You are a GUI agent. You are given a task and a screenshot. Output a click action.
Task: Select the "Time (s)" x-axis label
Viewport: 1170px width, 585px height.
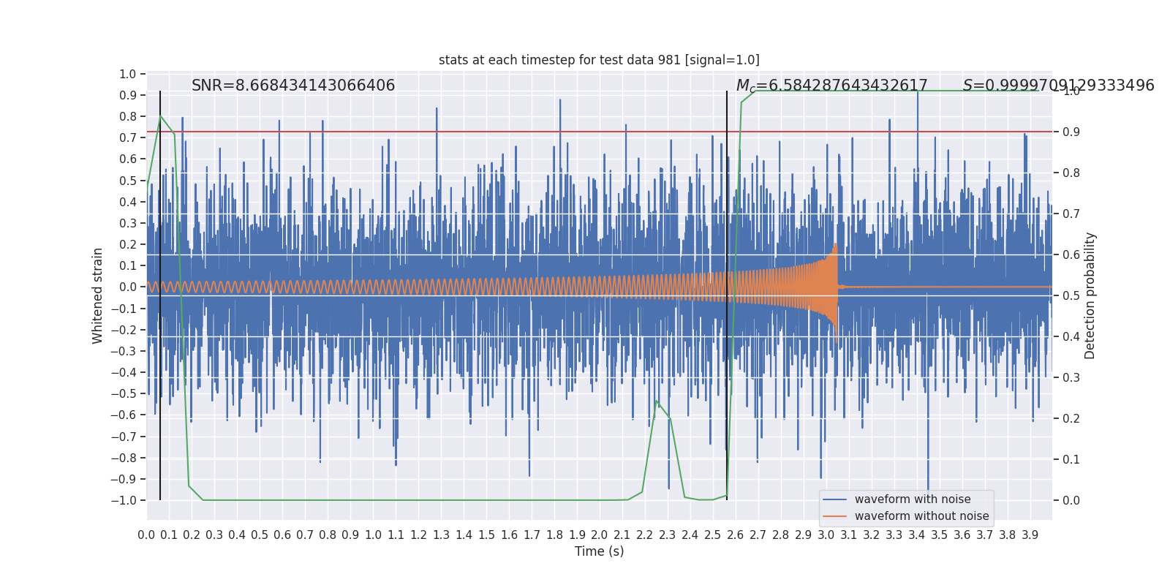point(600,551)
